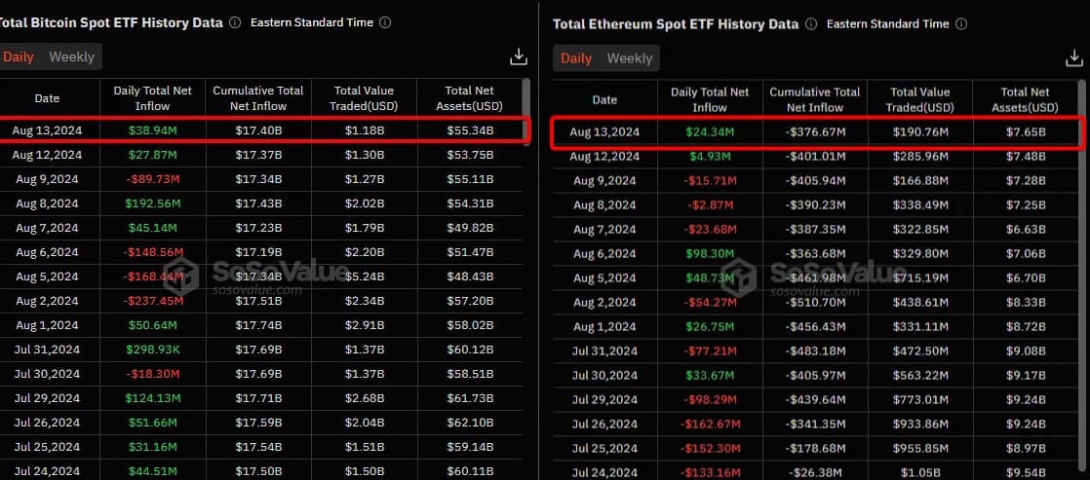Switch Bitcoin panel to Weekly view
Viewport: 1090px width, 480px height.
pyautogui.click(x=71, y=57)
